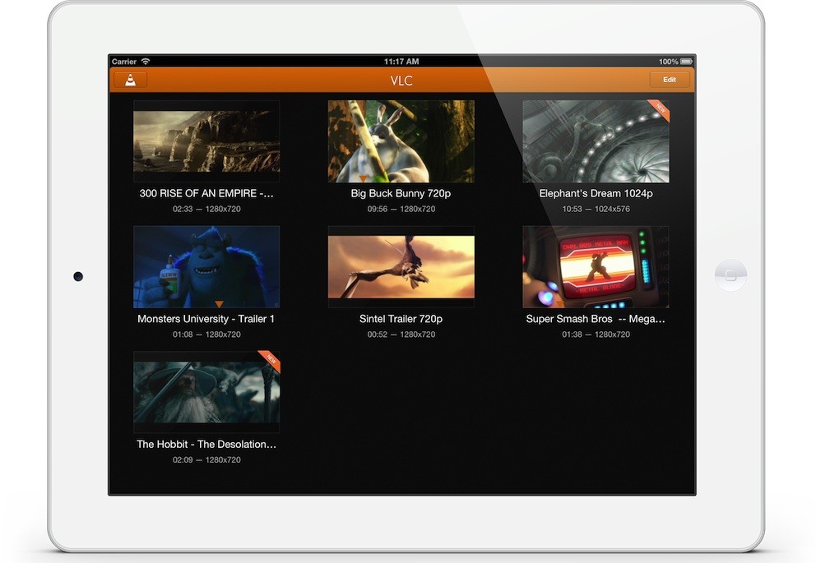Tap NEW ribbon on Elephant's Dream
816x563 pixels.
(x=660, y=109)
